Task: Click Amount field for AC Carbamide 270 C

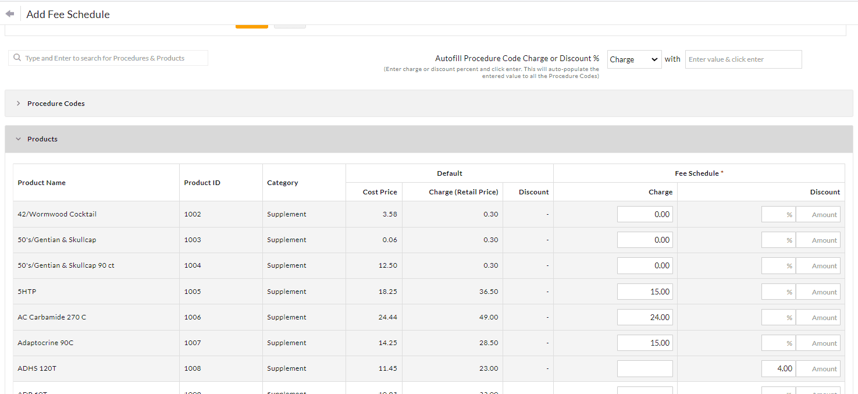Action: (x=818, y=317)
